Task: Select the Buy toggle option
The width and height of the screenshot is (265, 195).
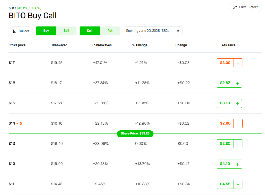Action: [46, 31]
